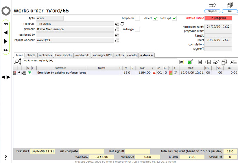Click the empty assigned to field
This screenshot has height=163, width=238.
[x=75, y=35]
